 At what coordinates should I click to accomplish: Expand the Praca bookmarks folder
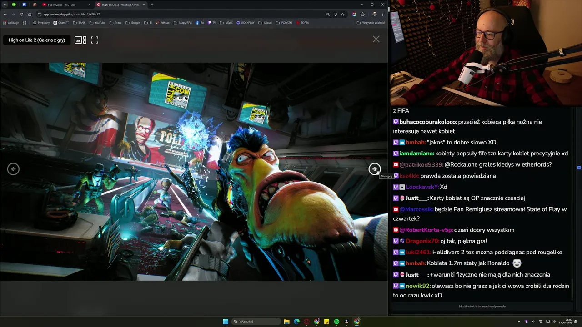point(115,22)
